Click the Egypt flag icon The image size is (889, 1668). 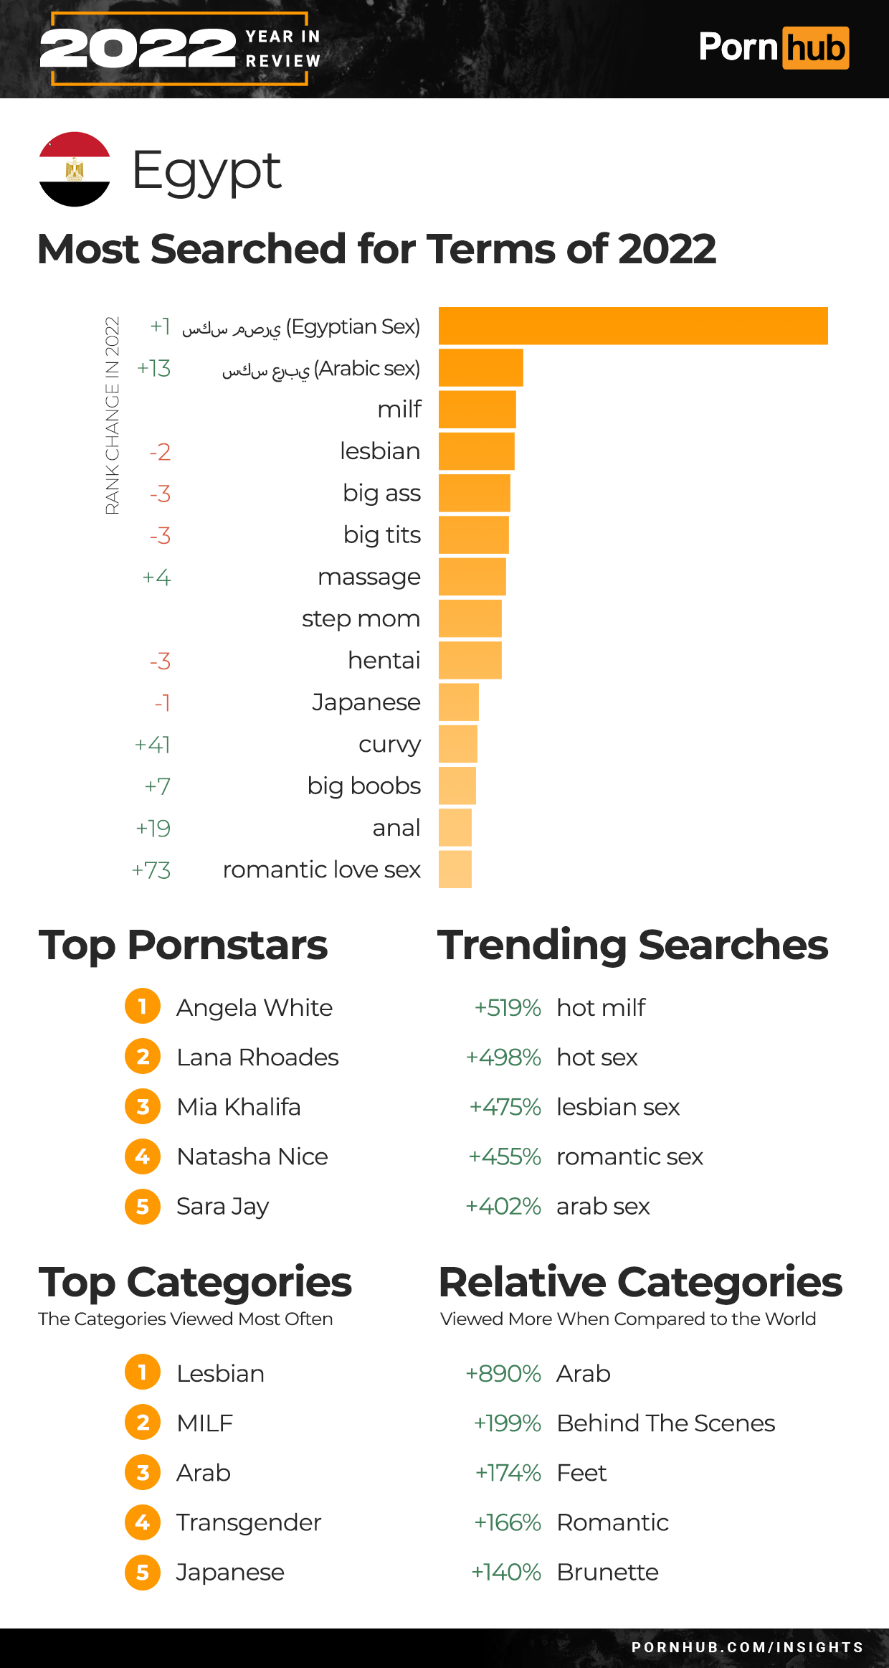point(75,169)
